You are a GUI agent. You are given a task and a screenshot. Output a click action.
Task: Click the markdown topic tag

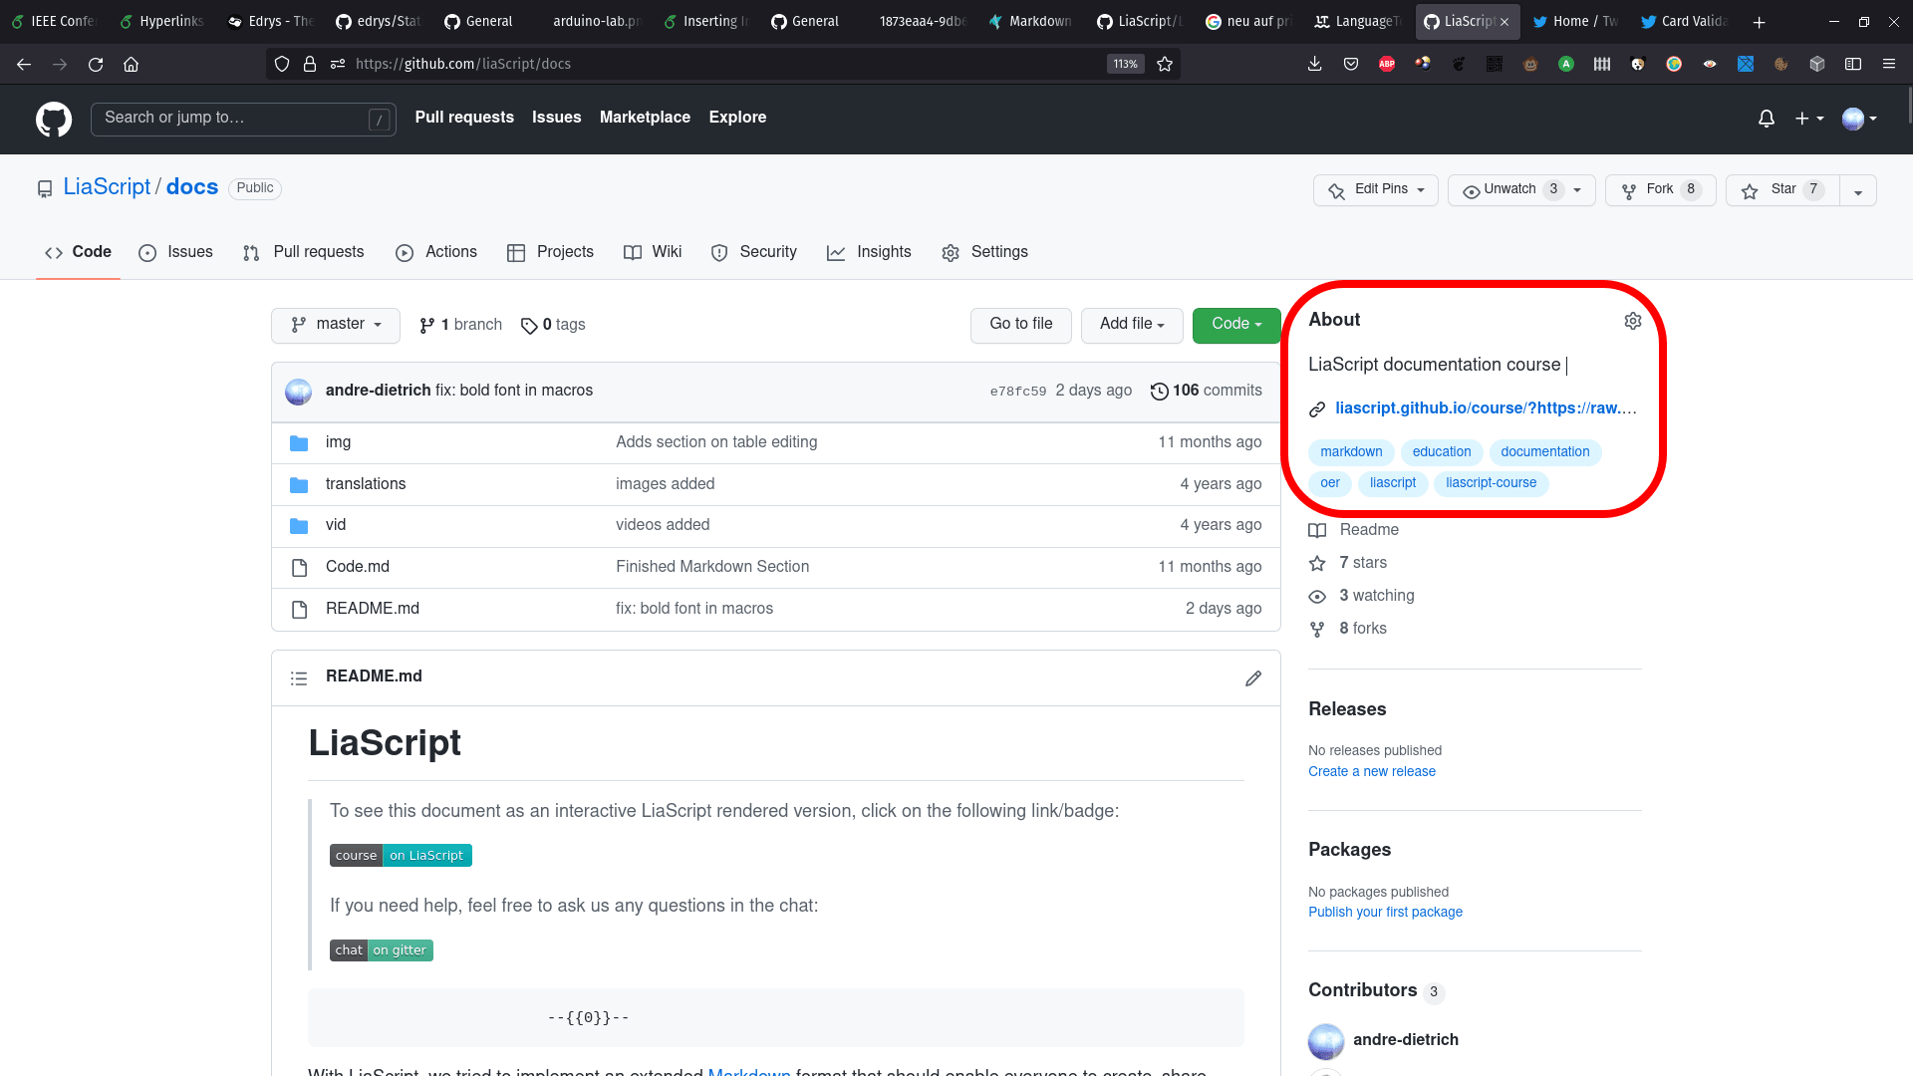point(1351,450)
